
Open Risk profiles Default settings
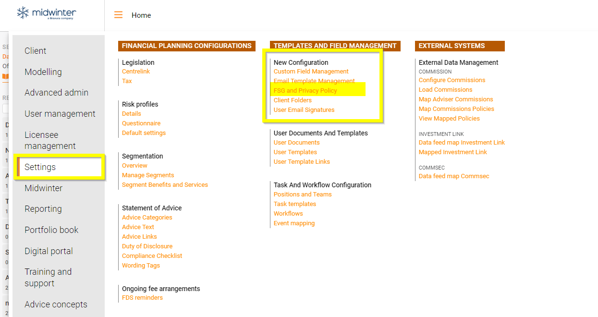[144, 133]
